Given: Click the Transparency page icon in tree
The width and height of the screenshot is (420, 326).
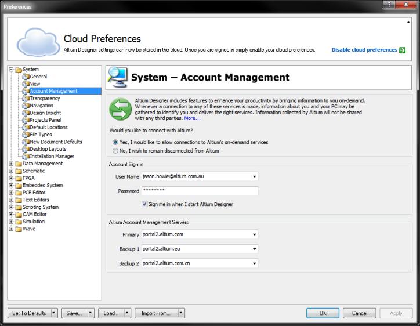Looking at the screenshot, I should tap(26, 99).
